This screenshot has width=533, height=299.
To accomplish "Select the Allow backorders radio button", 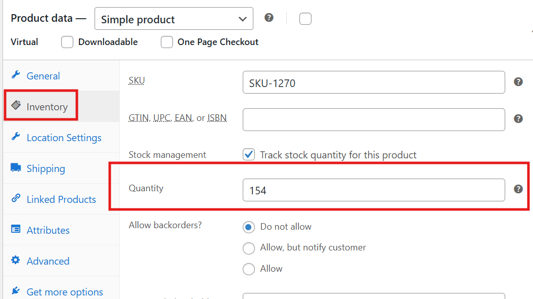I will 249,269.
